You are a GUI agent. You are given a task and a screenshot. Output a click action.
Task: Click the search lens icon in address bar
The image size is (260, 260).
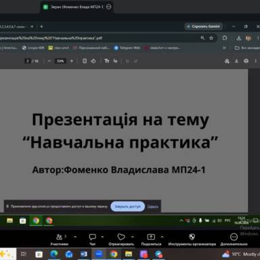[202, 38]
